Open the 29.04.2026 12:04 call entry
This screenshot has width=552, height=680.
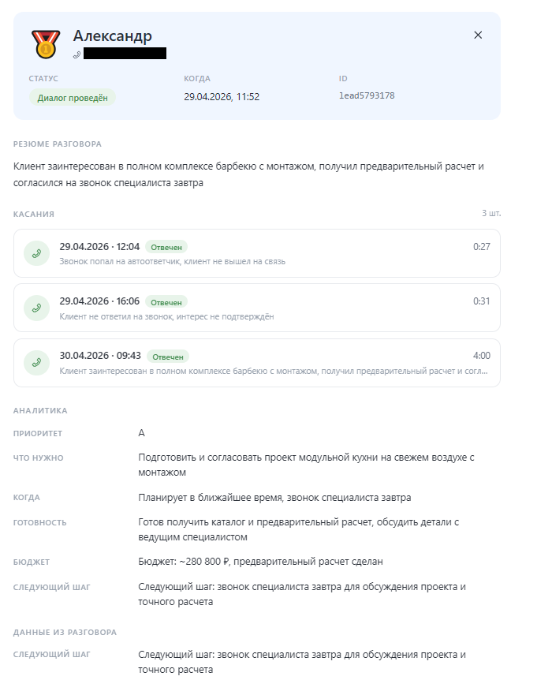(x=257, y=253)
